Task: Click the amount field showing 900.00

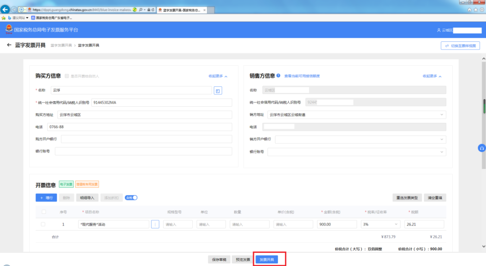Action: pyautogui.click(x=337, y=224)
